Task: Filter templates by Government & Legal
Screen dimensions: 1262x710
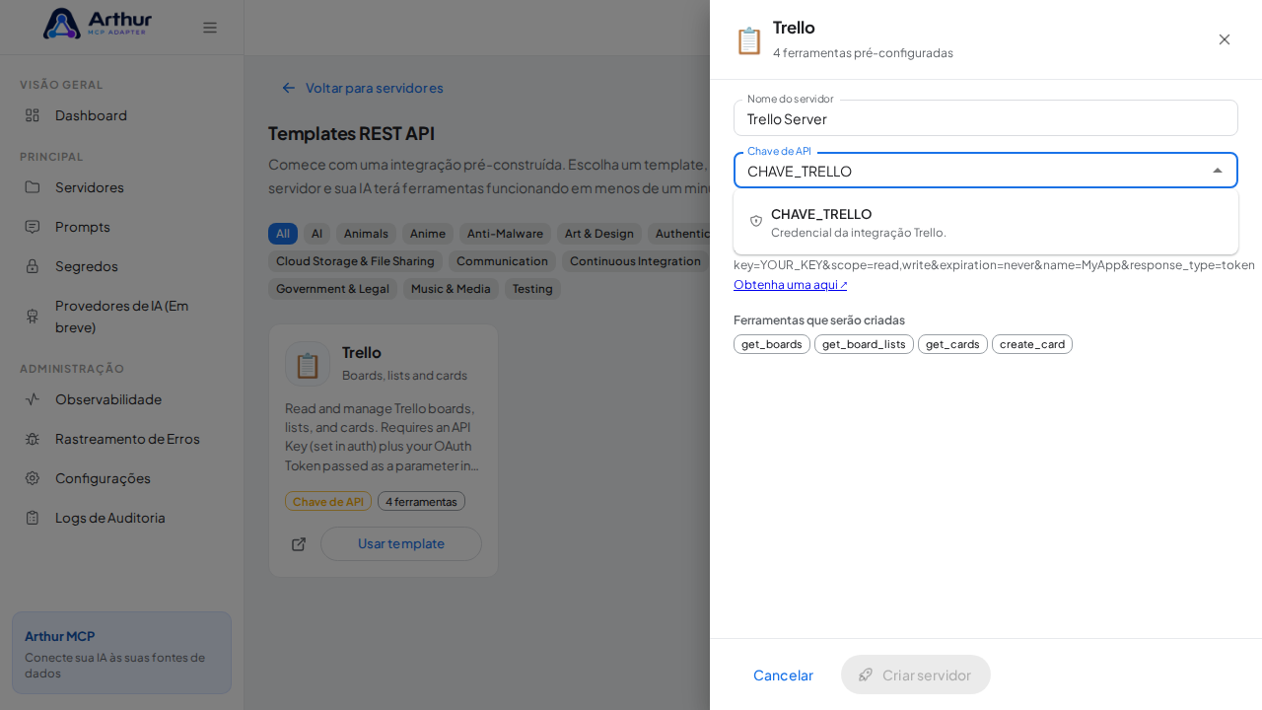Action: [x=332, y=289]
